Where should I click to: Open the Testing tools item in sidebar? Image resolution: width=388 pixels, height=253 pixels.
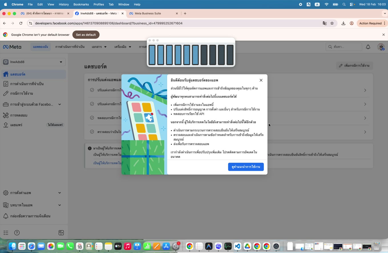pos(34,115)
